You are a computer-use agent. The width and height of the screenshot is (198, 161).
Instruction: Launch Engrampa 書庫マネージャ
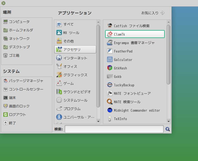(135, 43)
